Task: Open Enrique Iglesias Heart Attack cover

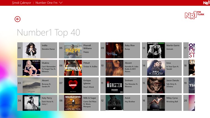Action: (73, 85)
